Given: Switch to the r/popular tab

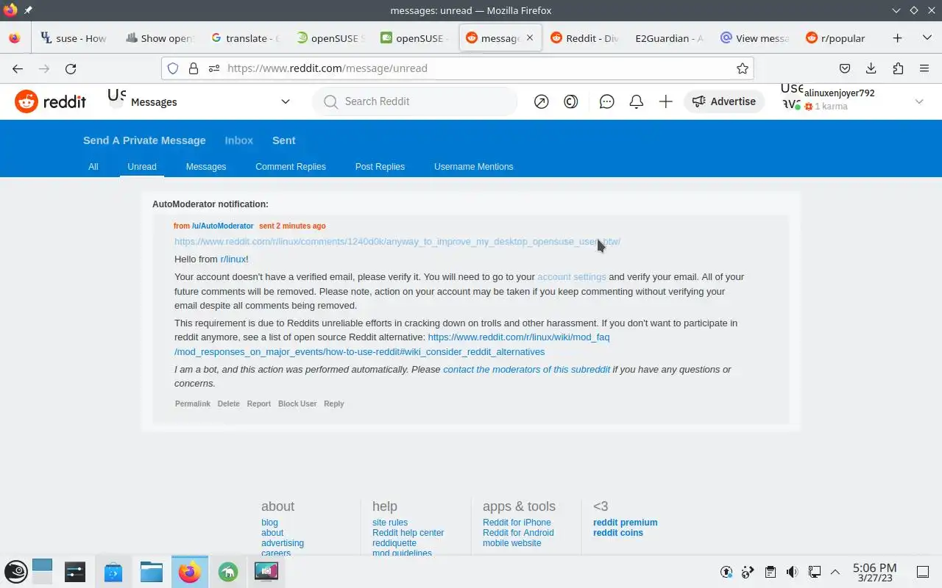Looking at the screenshot, I should click(840, 38).
